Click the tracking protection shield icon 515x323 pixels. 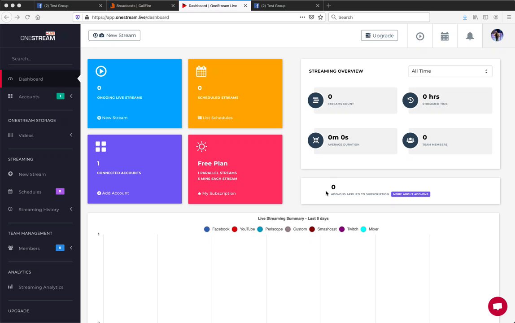coord(78,17)
